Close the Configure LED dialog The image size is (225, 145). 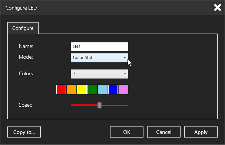point(217,7)
